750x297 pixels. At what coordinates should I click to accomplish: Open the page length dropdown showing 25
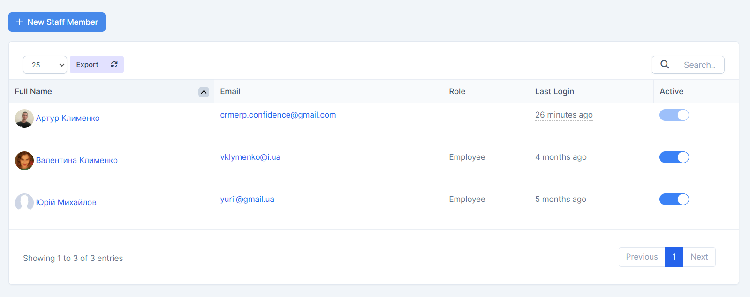pyautogui.click(x=45, y=65)
